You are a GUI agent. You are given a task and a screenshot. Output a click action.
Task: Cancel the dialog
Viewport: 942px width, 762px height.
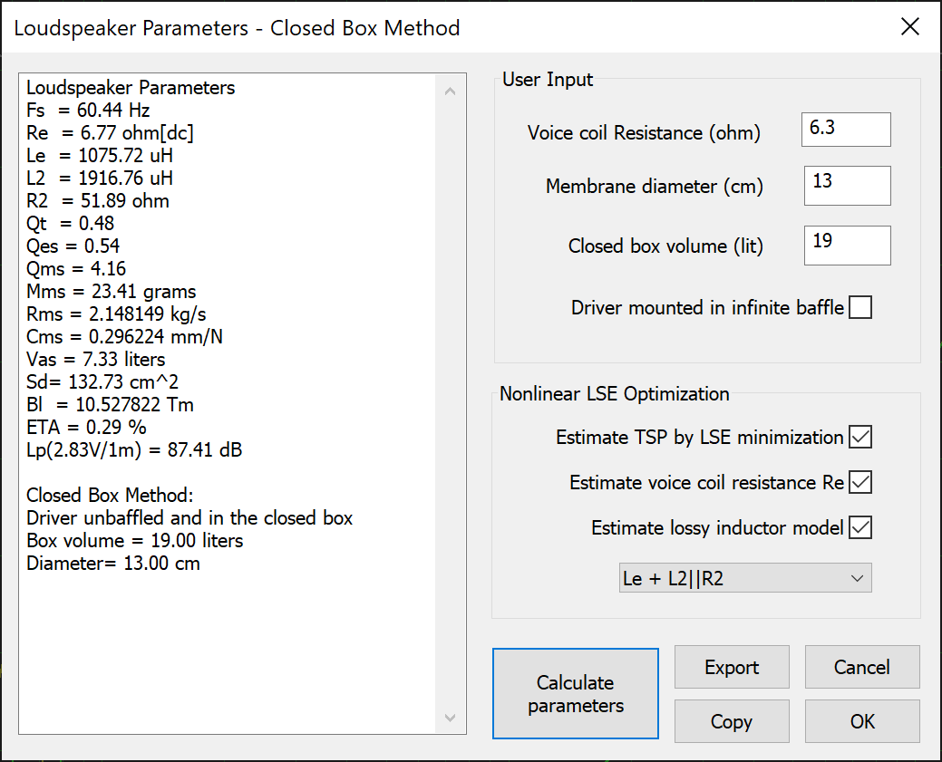862,668
